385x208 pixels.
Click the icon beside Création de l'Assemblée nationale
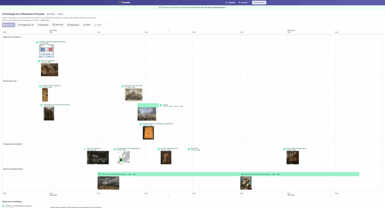pyautogui.click(x=37, y=42)
